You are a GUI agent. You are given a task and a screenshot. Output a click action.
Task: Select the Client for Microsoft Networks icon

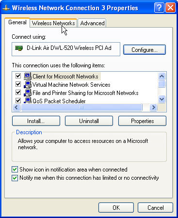[28, 76]
